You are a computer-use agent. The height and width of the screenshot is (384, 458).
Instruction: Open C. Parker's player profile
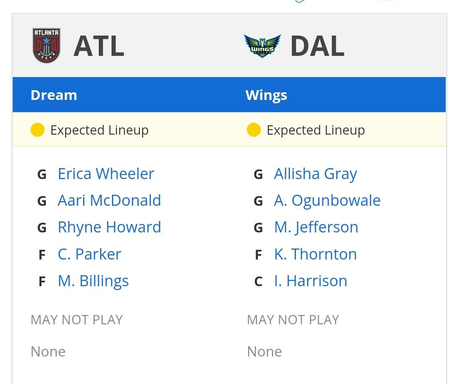[x=89, y=254]
